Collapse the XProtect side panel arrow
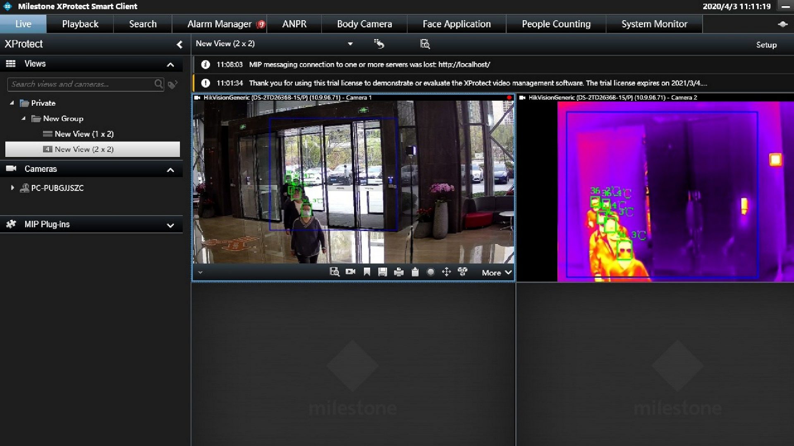 click(179, 45)
